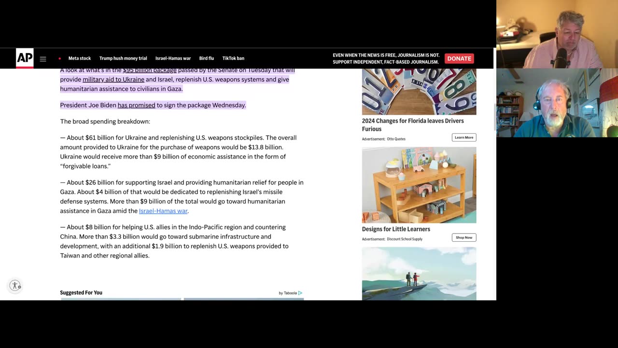Open the hamburger navigation menu
The height and width of the screenshot is (348, 618).
[43, 58]
